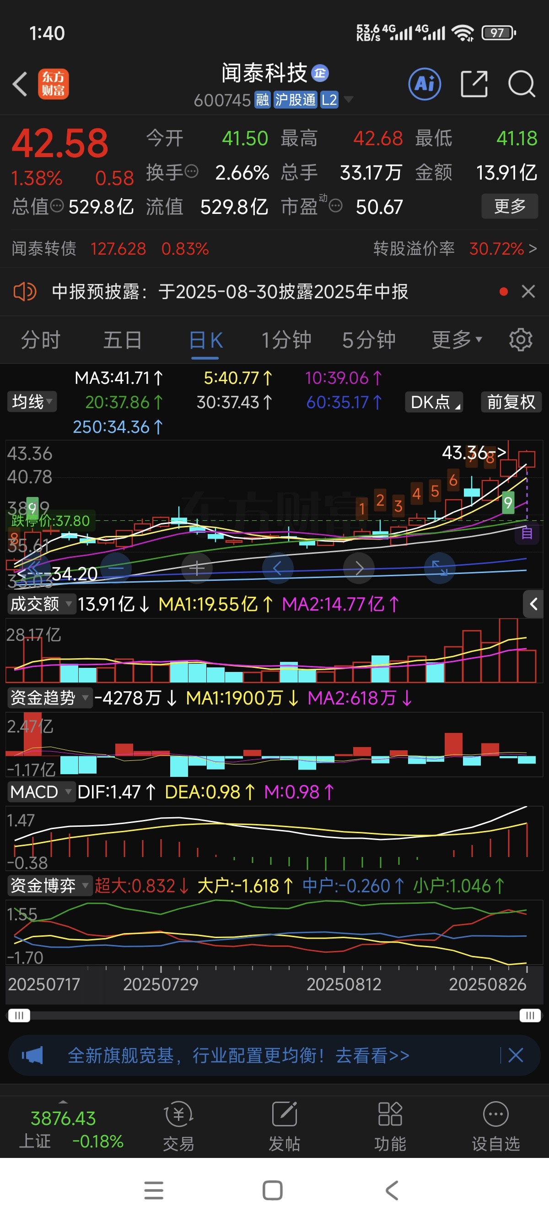
Task: Open 中报预披露 announcement text
Action: (230, 291)
